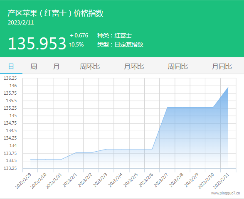244x199 pixels.
Task: Show the 周环比 week-over-week tab
Action: 90,66
